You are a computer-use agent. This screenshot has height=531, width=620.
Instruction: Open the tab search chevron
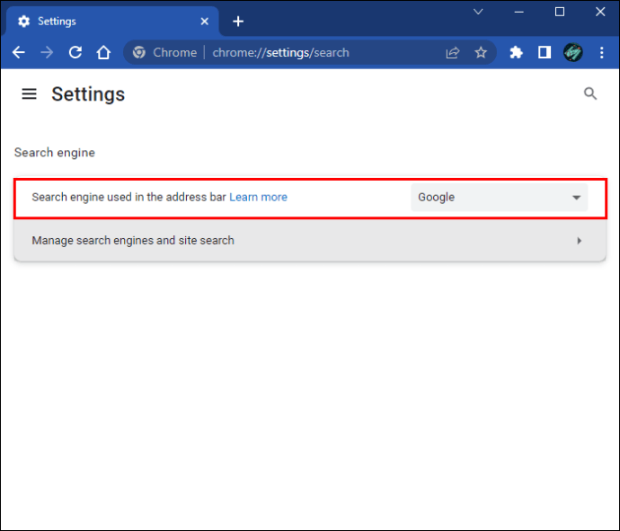point(478,13)
